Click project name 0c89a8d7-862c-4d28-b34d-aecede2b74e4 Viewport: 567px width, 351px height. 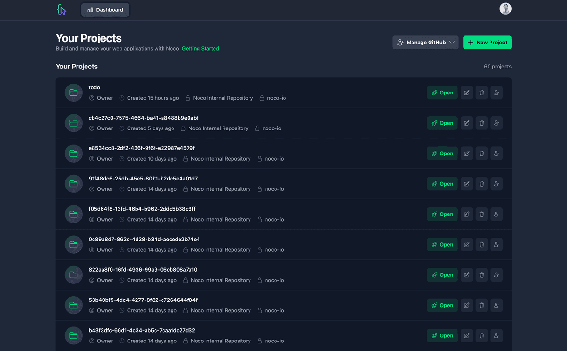click(x=144, y=240)
